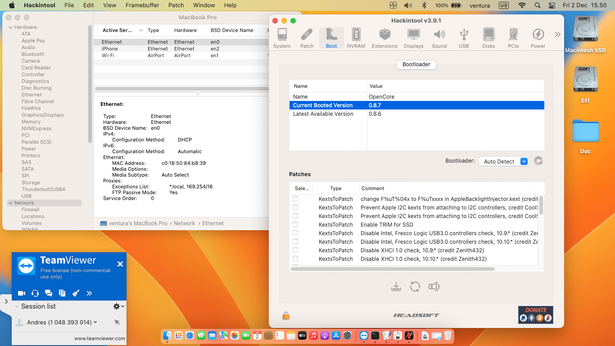Viewport: 615px width, 346px height.
Task: Check the Fresco Logic USB3.0 10.9.* patch box
Action: [x=295, y=233]
